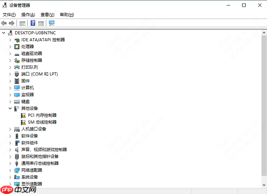The height and width of the screenshot is (194, 267).
Task: Open the 查看(V) menu
Action: point(47,15)
